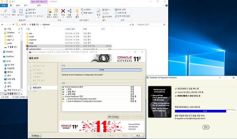Screen dimensions: 237x139
Task: Click 세부 정보 details button in installer
Action: point(113,117)
